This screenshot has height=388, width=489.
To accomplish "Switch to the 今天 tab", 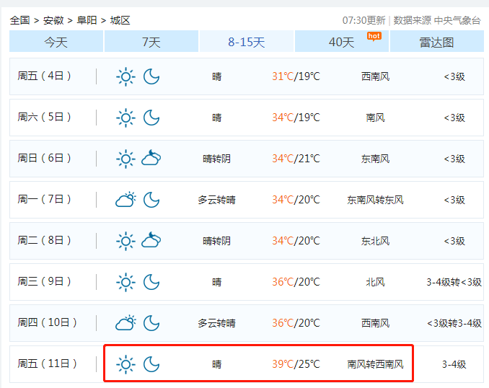I will pos(56,42).
